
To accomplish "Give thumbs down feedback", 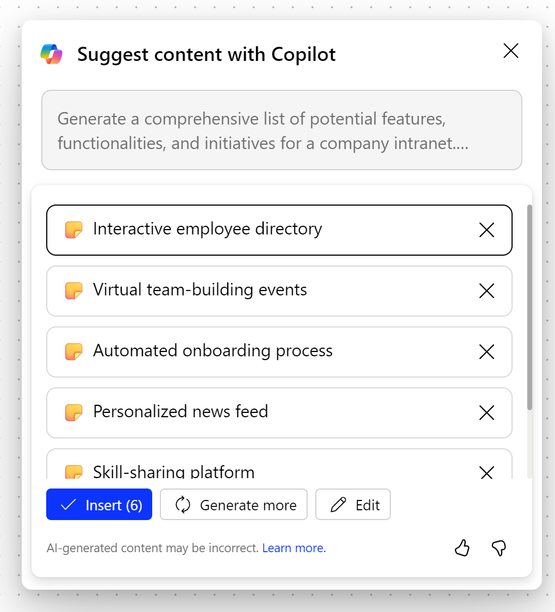I will coord(499,548).
